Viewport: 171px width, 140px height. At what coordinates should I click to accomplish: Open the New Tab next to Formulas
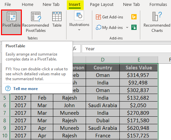pyautogui.click(x=131, y=5)
